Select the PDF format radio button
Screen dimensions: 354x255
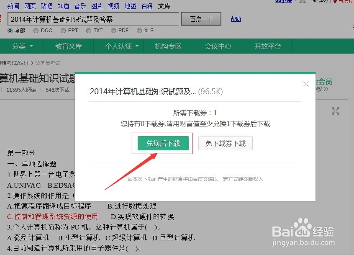coord(113,31)
